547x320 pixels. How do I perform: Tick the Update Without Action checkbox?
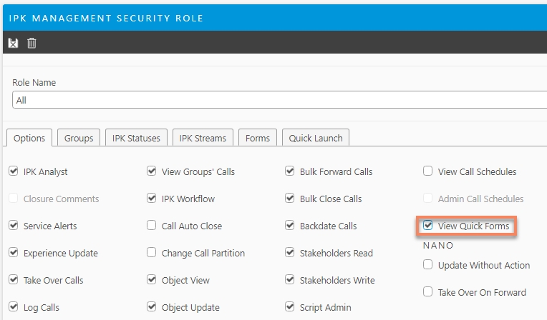[x=428, y=265]
